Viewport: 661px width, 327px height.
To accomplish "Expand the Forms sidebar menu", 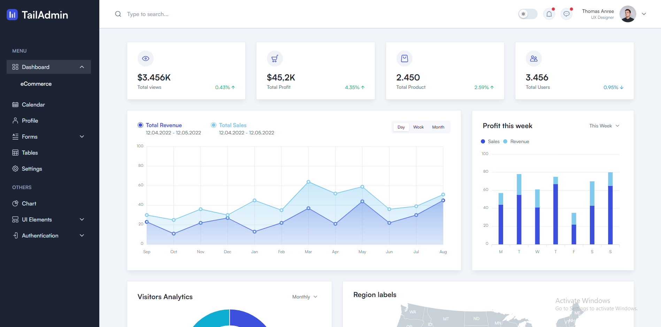I will tap(49, 137).
